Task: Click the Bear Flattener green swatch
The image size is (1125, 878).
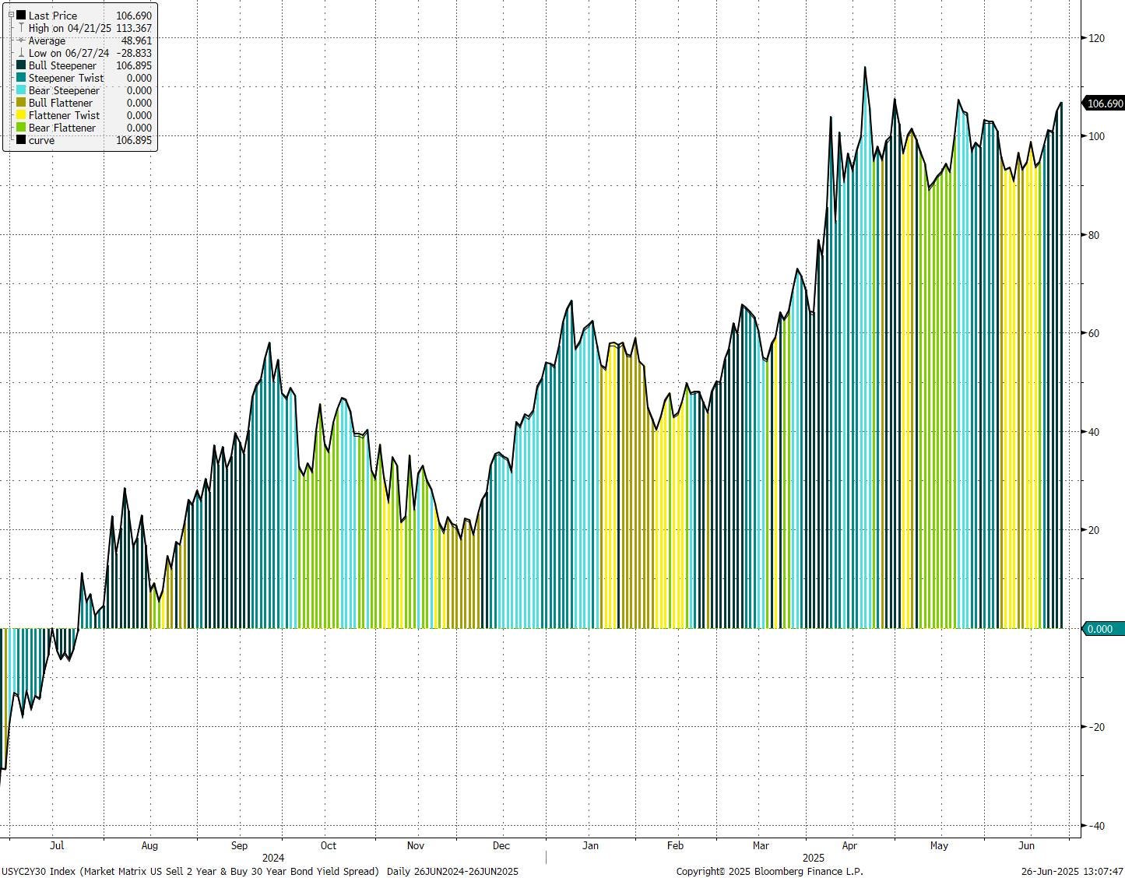Action: [21, 128]
